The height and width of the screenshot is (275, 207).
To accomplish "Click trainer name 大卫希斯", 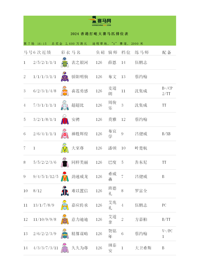I will [x=143, y=248].
